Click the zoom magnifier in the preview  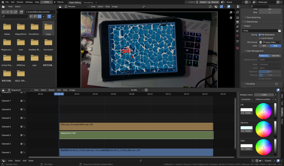[231, 12]
